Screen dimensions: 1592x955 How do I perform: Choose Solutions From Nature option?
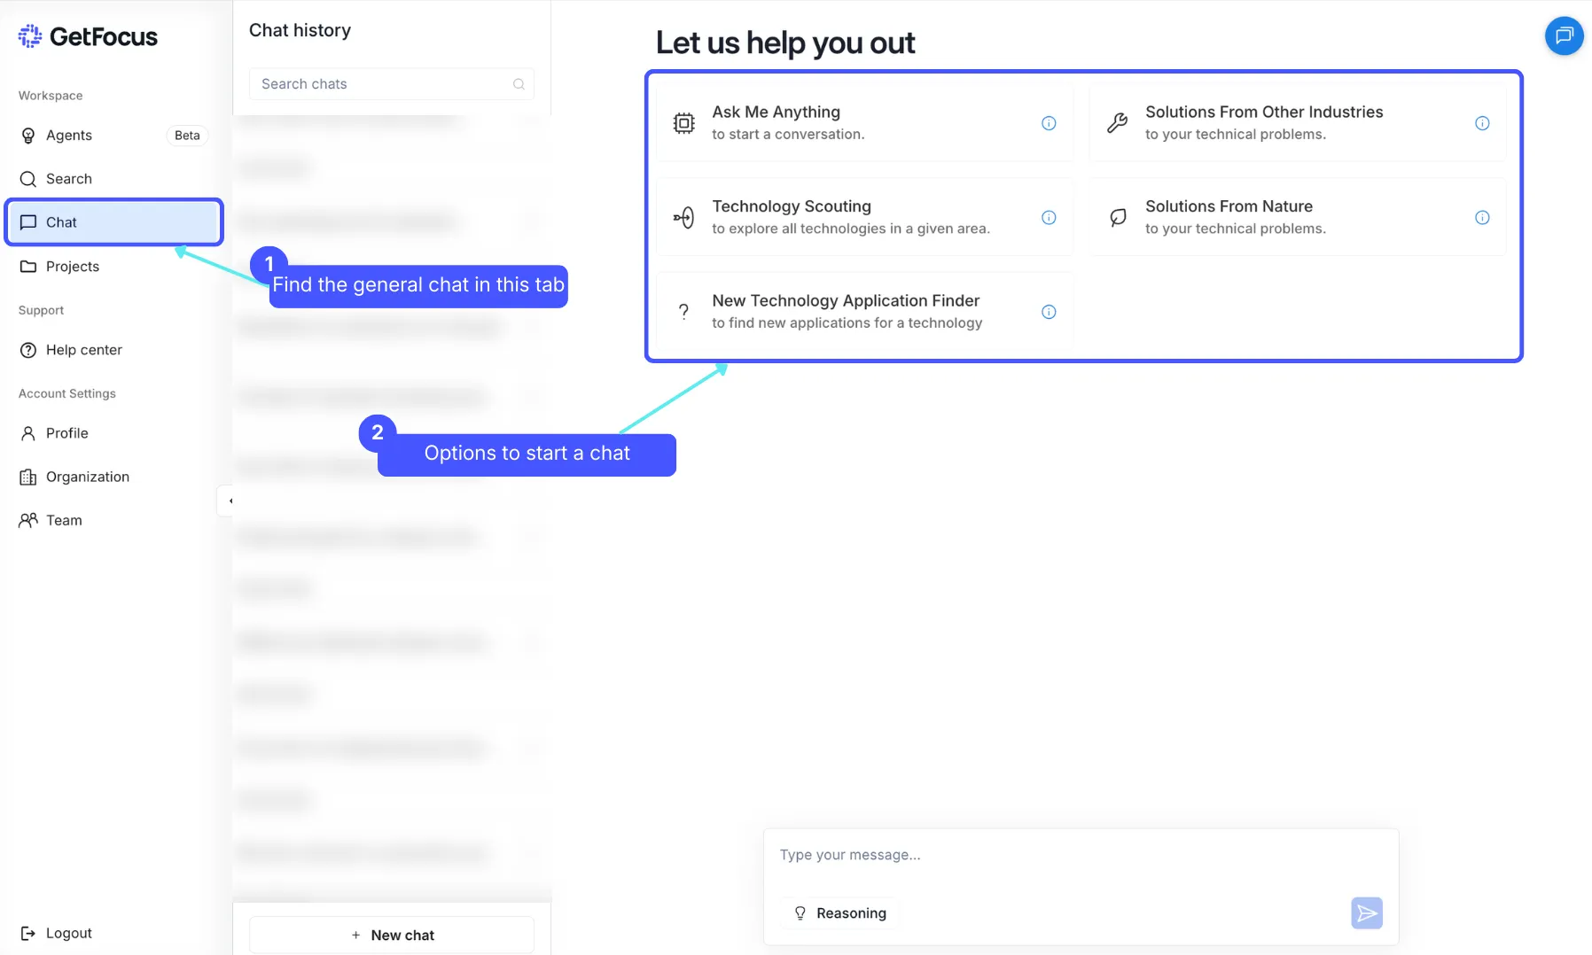(1298, 217)
